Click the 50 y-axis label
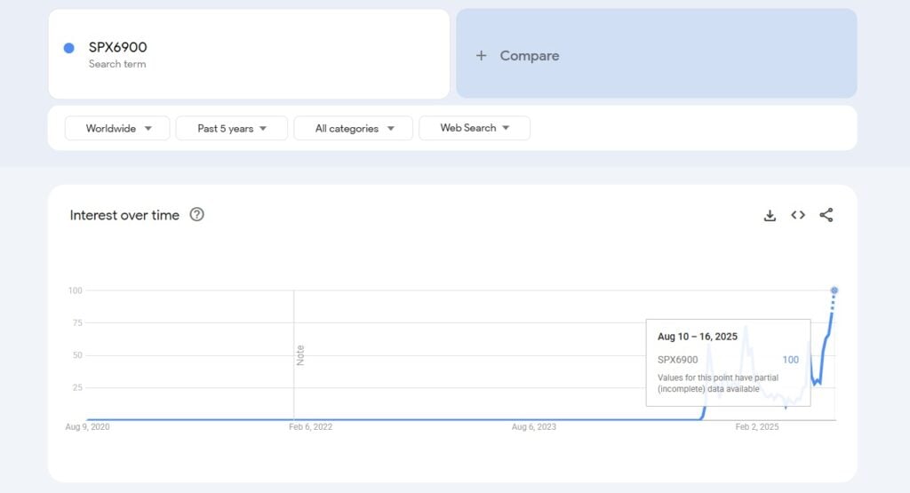 coord(77,355)
